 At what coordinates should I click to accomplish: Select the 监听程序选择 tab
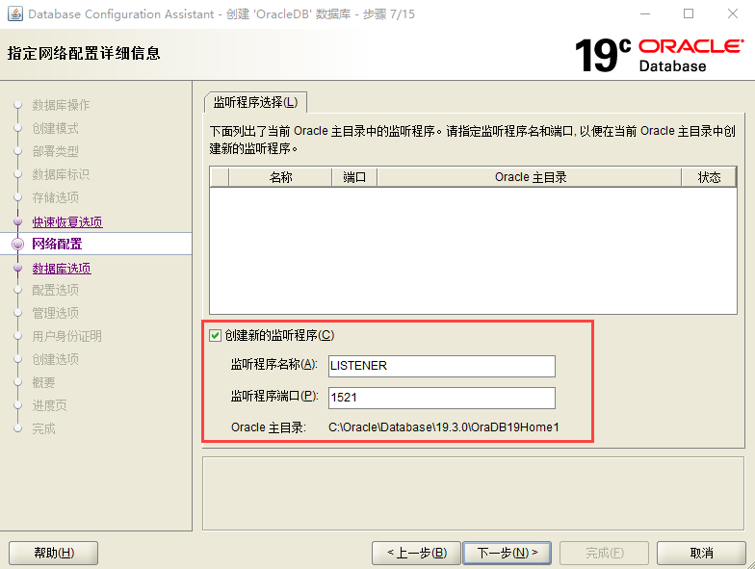255,102
